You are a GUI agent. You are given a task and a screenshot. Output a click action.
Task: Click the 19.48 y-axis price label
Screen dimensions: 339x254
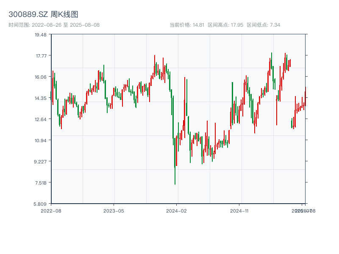point(41,35)
